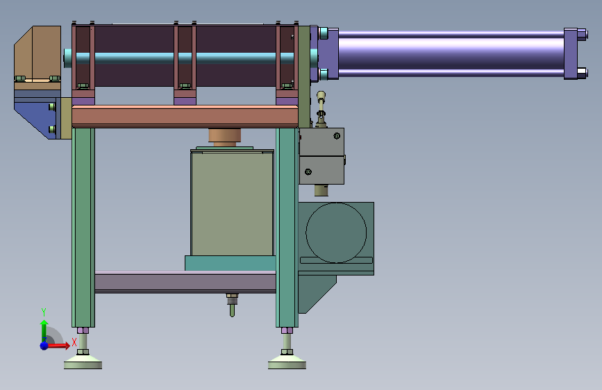Pick the copper collar under the beam

[x=224, y=137]
